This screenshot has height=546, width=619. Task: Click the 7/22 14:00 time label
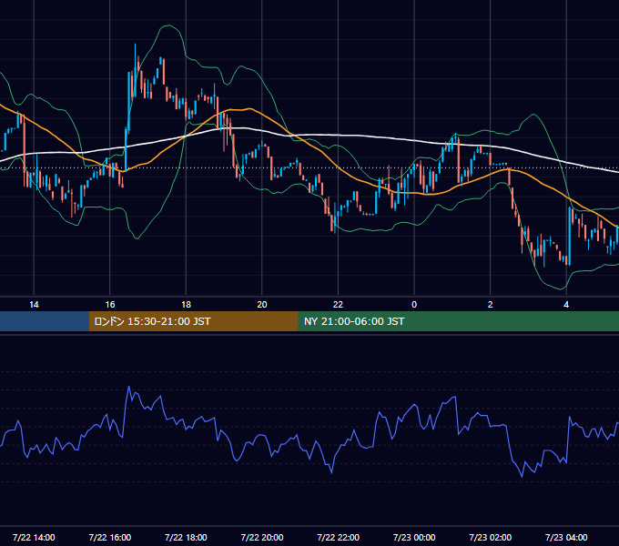coord(34,537)
